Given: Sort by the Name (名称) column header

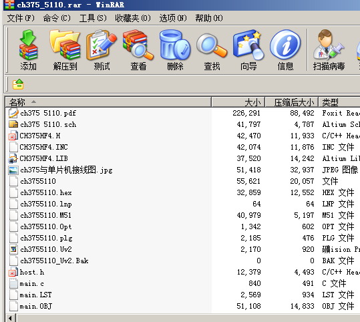Looking at the screenshot, I should tap(108, 102).
